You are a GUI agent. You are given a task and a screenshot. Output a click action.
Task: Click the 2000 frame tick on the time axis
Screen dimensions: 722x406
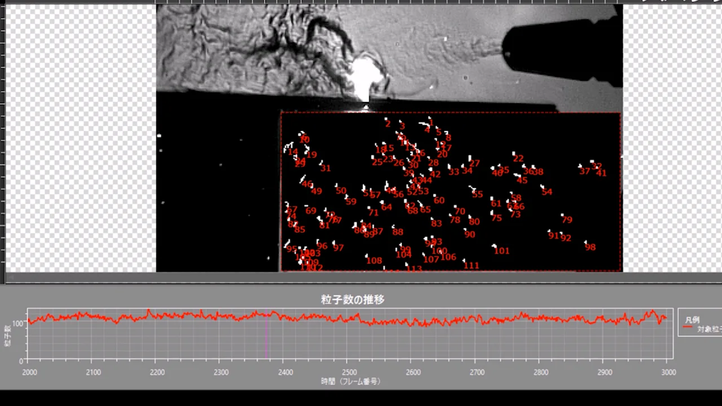(29, 372)
